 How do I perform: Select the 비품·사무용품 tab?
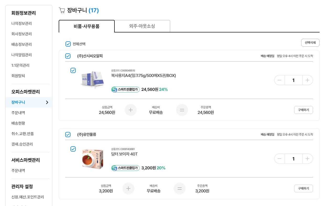click(87, 26)
